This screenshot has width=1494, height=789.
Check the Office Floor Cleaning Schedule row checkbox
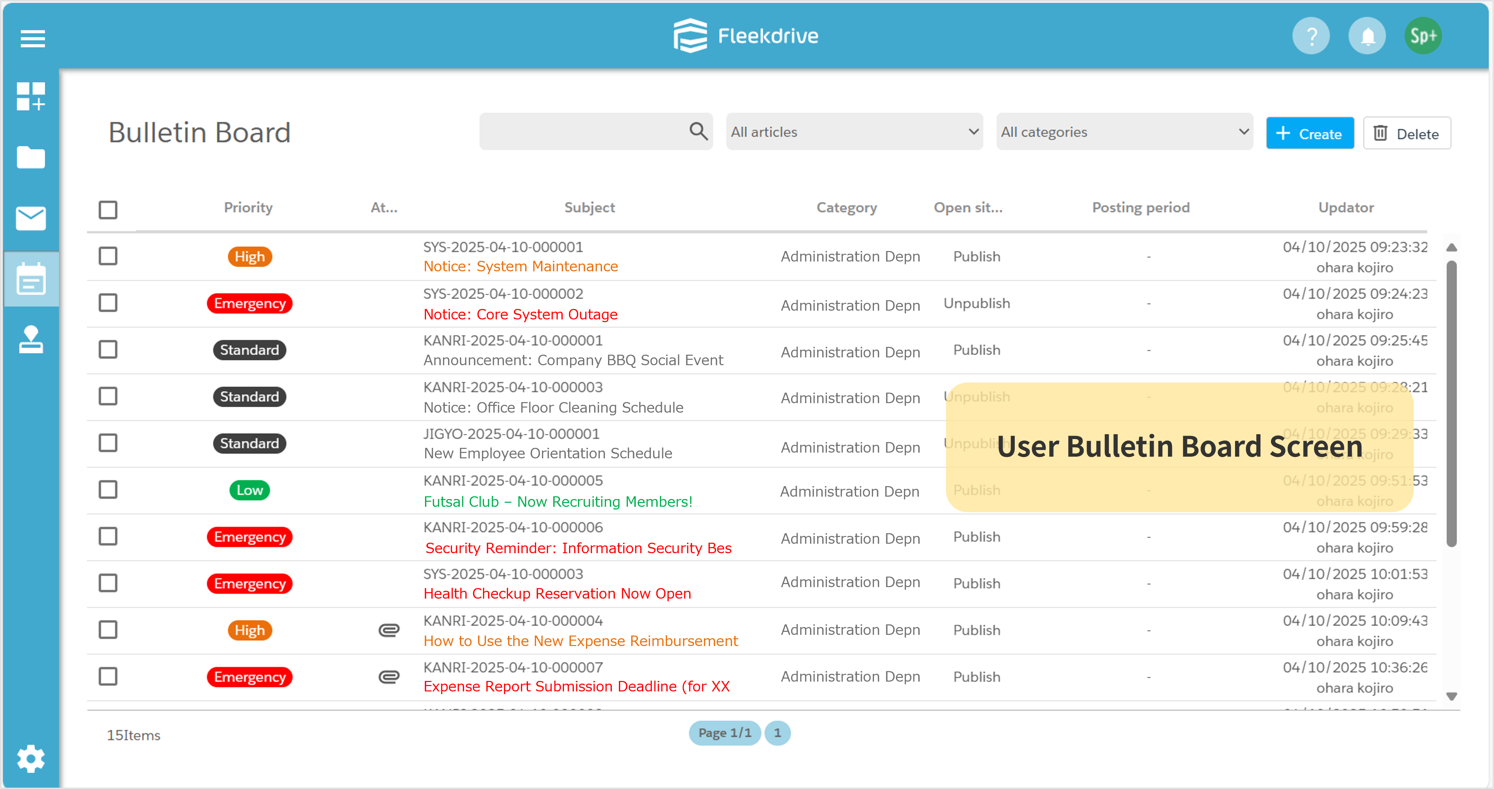click(108, 396)
